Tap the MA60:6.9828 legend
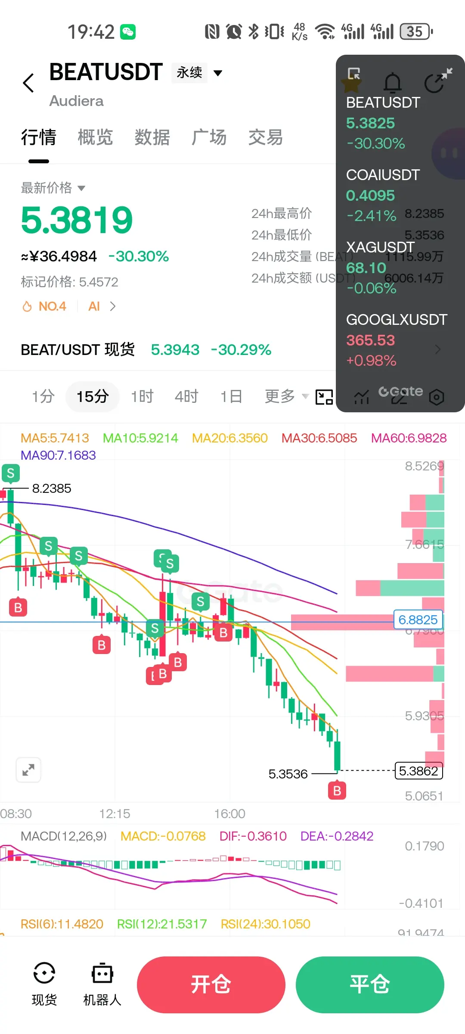The width and height of the screenshot is (465, 1034). 409,438
